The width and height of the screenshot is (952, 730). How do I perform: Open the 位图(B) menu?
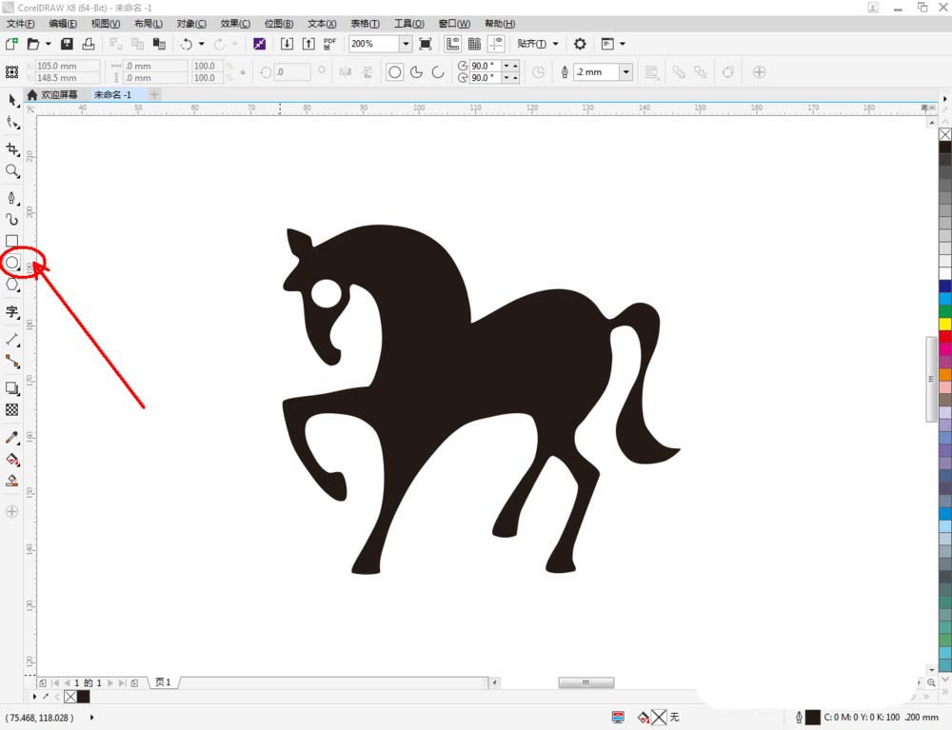279,24
